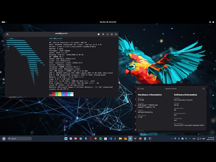This screenshot has width=216, height=162.
Task: Open Firefox from the taskbar
Action: tap(140, 139)
